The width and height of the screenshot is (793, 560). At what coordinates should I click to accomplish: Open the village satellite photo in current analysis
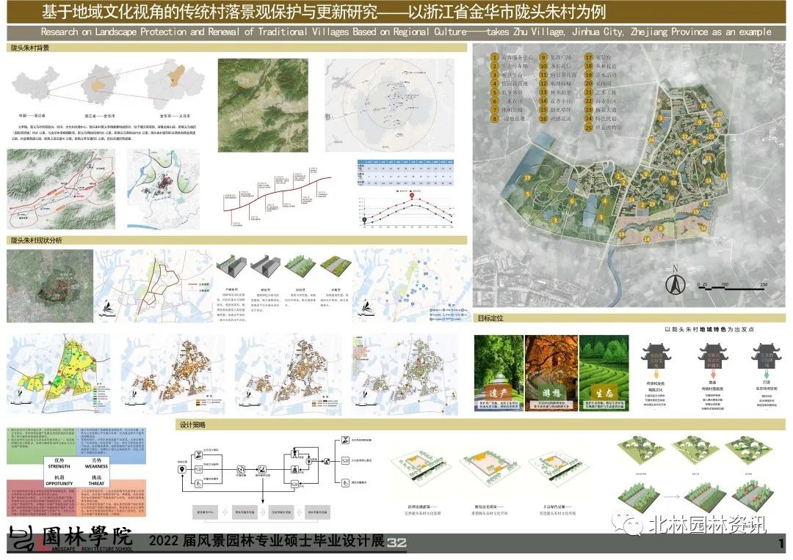[50, 286]
